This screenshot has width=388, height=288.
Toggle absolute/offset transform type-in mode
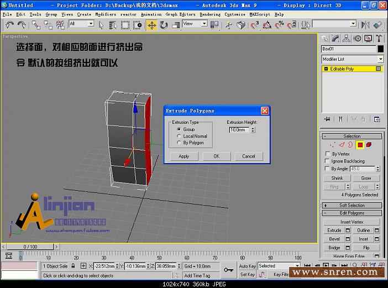[x=83, y=266]
